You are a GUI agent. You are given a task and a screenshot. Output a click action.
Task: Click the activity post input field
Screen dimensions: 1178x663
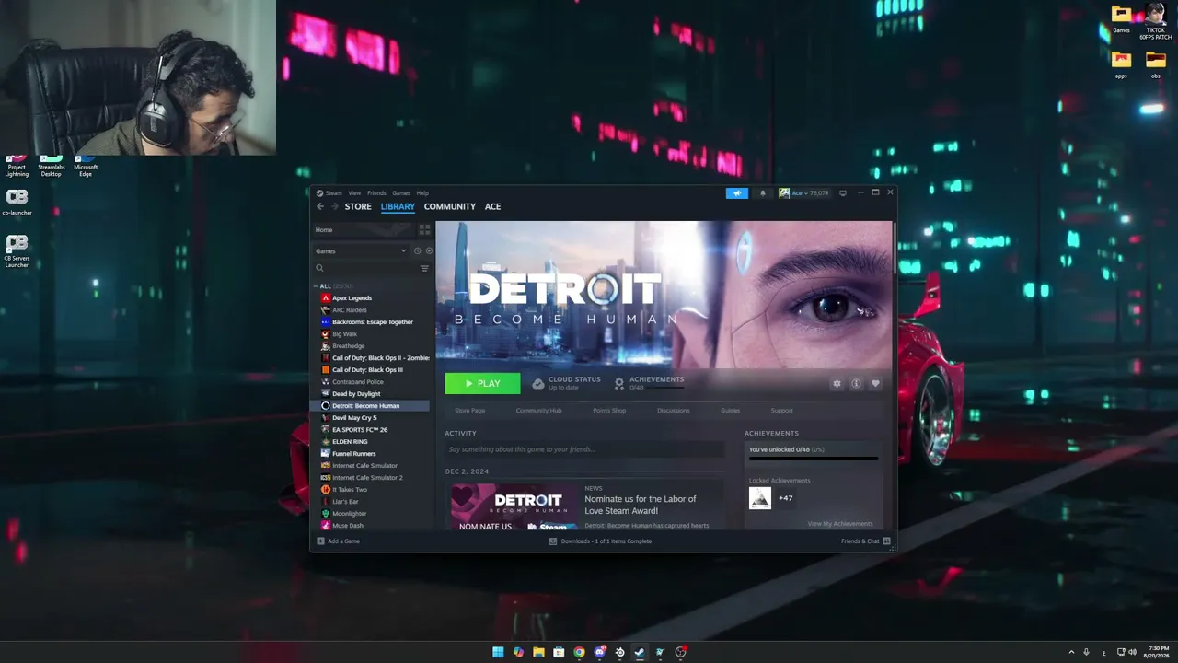click(584, 449)
